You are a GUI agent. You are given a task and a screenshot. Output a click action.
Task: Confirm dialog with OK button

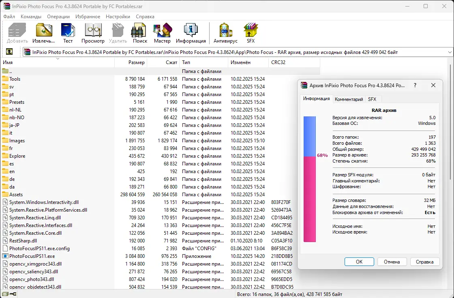[359, 262]
